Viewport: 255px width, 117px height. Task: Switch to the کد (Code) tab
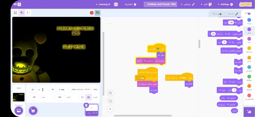(248, 14)
